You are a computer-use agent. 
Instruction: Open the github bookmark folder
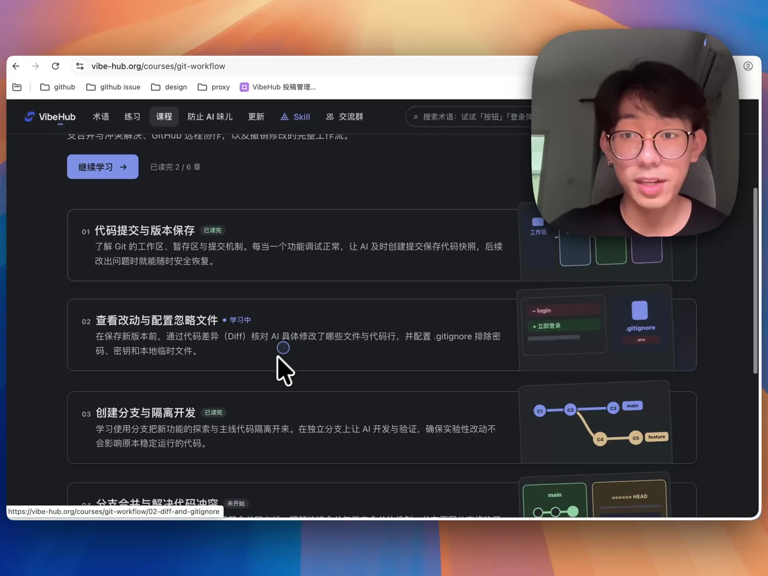pyautogui.click(x=58, y=87)
